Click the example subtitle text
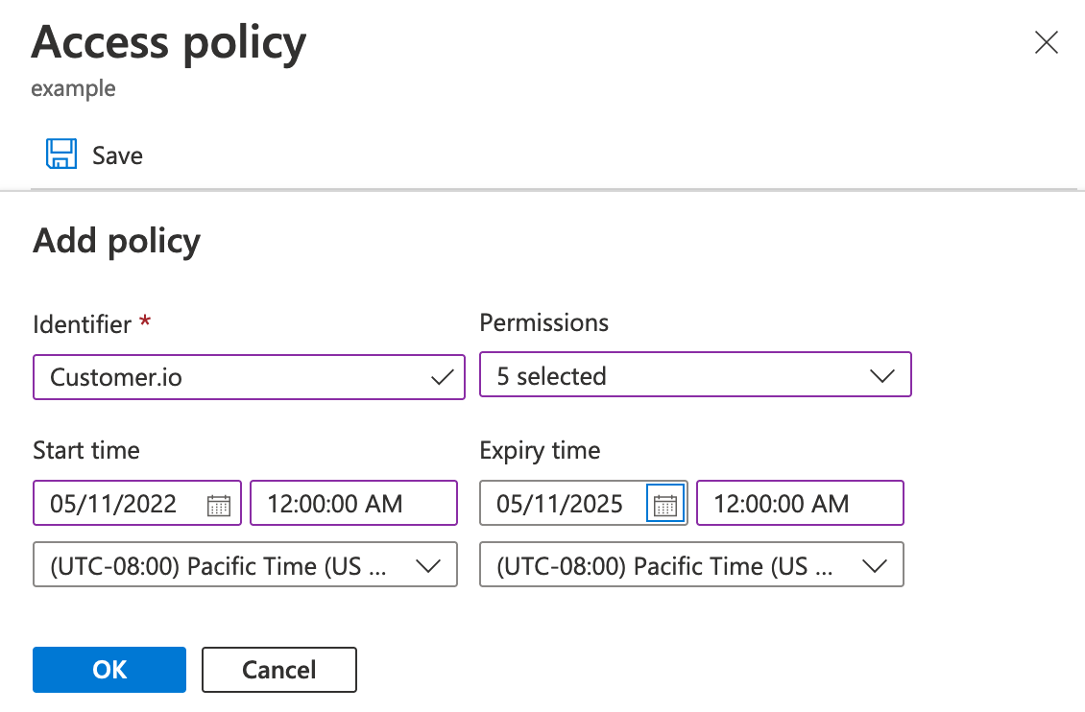The image size is (1085, 712). pyautogui.click(x=73, y=88)
